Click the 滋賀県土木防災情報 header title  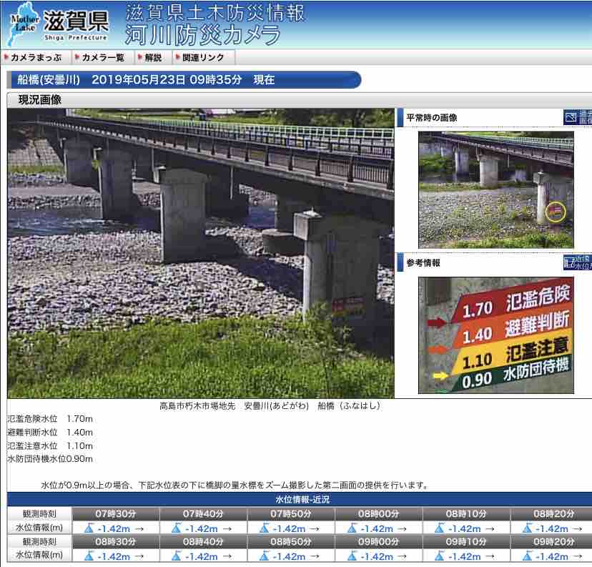[x=214, y=13]
